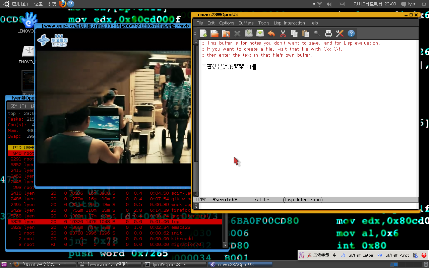Click the red SCIM help icon
The image size is (429, 268).
[x=424, y=255]
